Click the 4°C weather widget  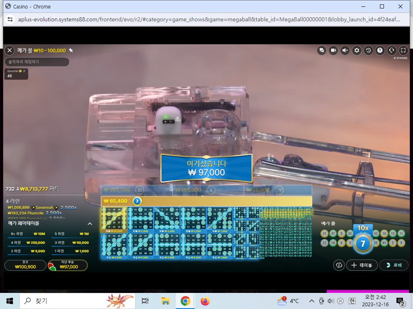(288, 301)
